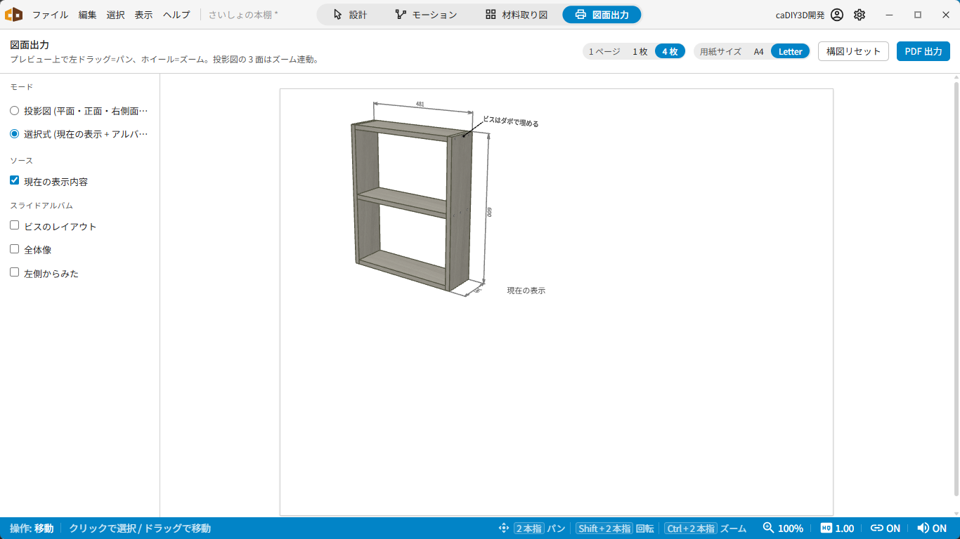Check ビスのレイアウト checkbox

coord(14,226)
